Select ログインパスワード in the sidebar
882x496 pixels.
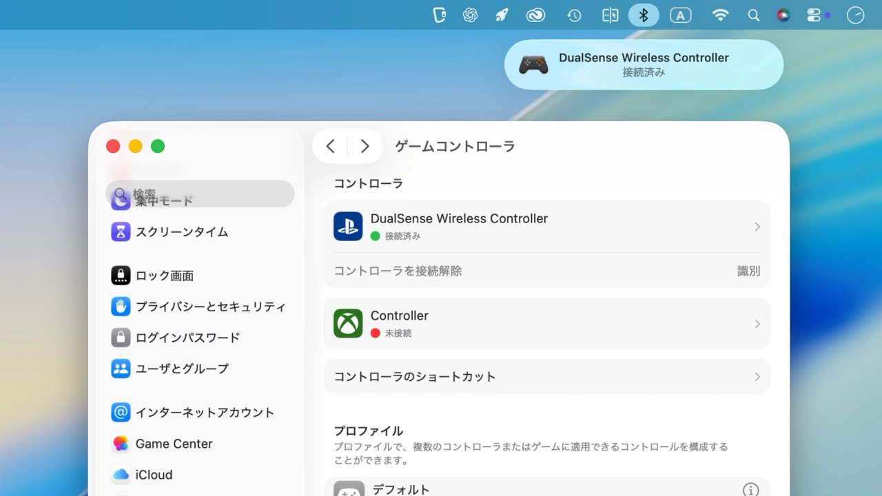pyautogui.click(x=187, y=338)
